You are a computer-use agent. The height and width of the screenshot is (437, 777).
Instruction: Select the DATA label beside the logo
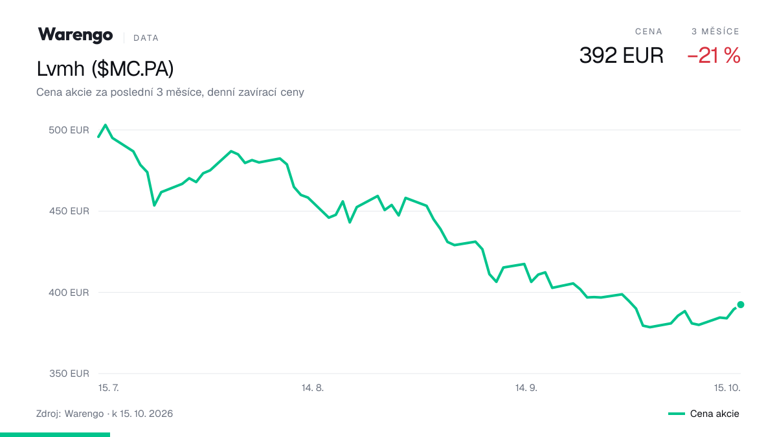tap(146, 38)
